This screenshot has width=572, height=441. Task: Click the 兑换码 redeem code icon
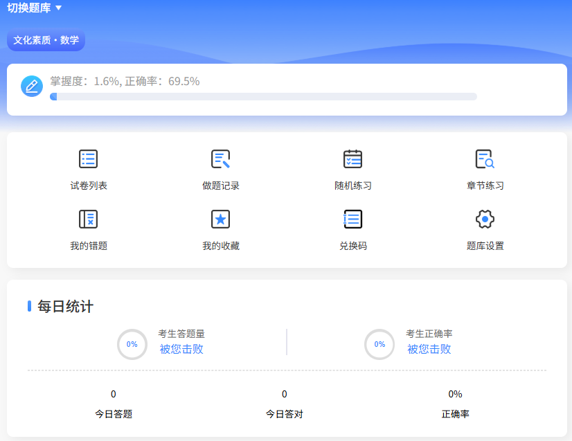(x=352, y=219)
